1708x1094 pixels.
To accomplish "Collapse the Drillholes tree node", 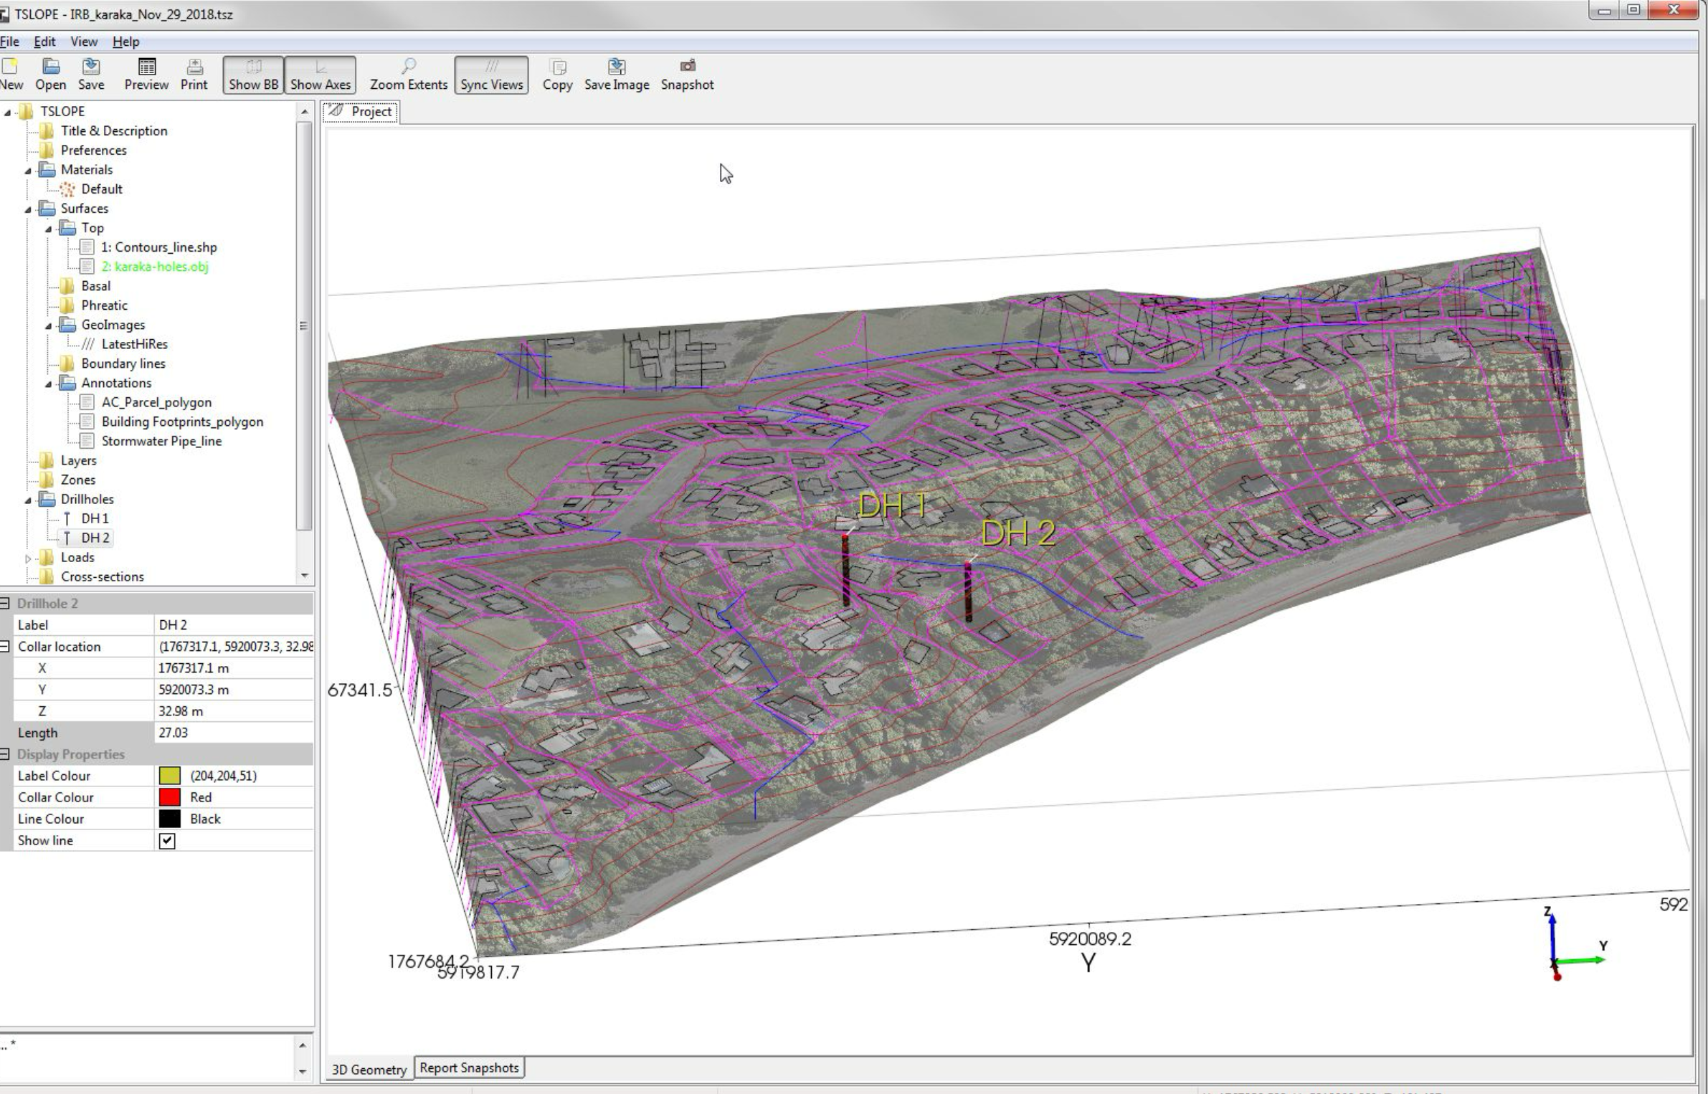I will 27,498.
